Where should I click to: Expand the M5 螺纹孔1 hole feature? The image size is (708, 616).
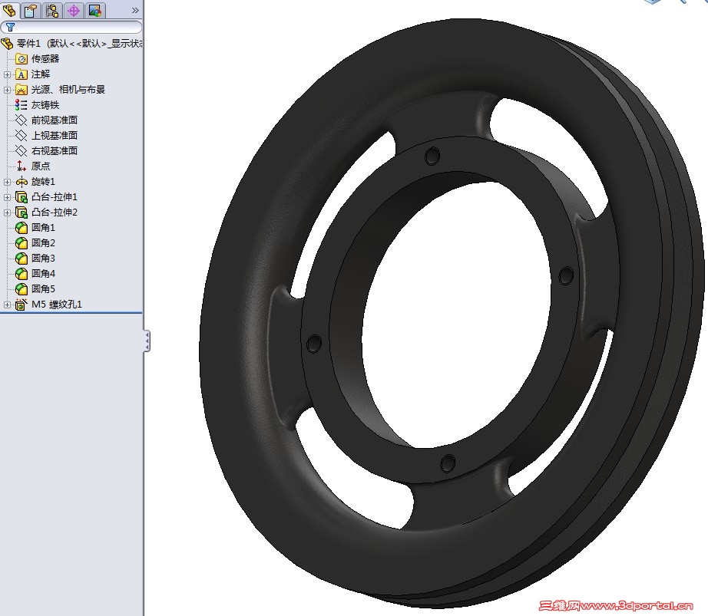coord(7,305)
